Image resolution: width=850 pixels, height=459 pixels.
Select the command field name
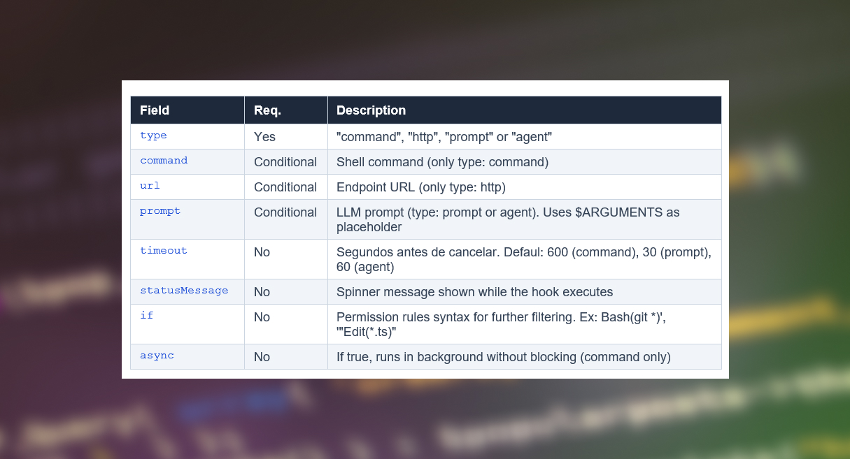164,161
